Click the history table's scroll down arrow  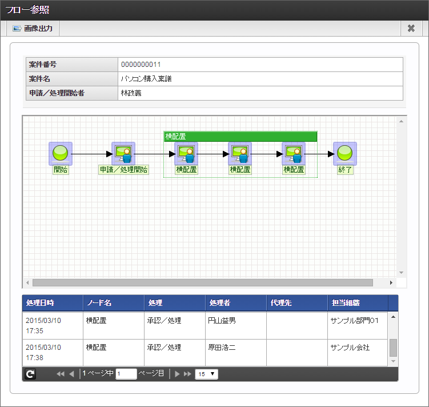coord(393,361)
